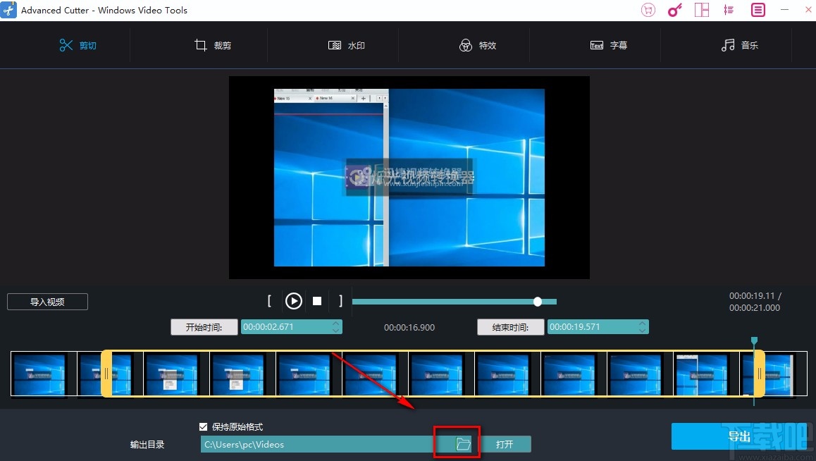
Task: Increase start time using up stepper arrow
Action: point(336,323)
